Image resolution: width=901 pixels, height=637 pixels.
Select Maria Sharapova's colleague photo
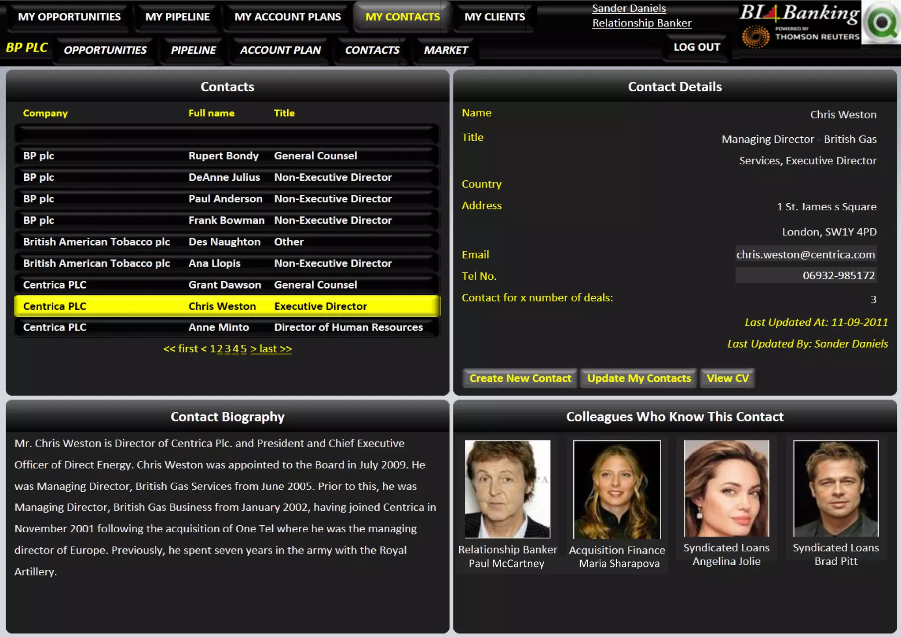[x=617, y=489]
